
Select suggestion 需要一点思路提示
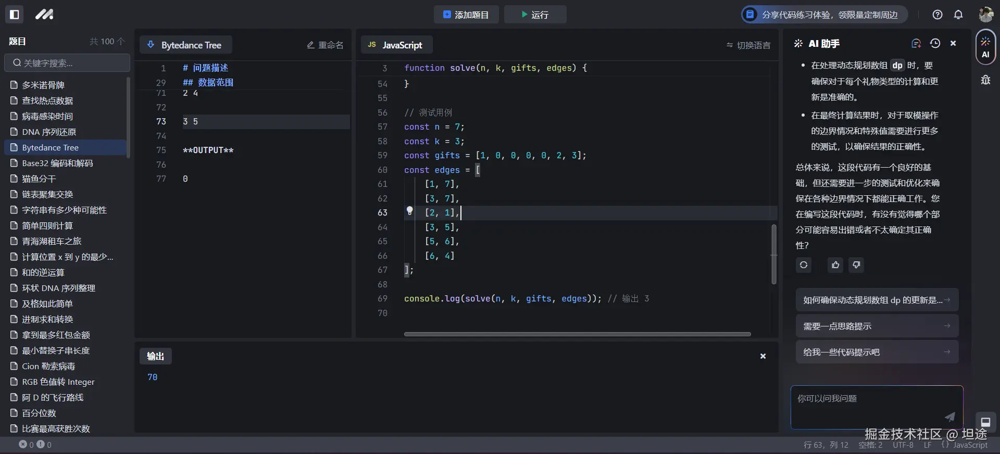pyautogui.click(x=877, y=326)
